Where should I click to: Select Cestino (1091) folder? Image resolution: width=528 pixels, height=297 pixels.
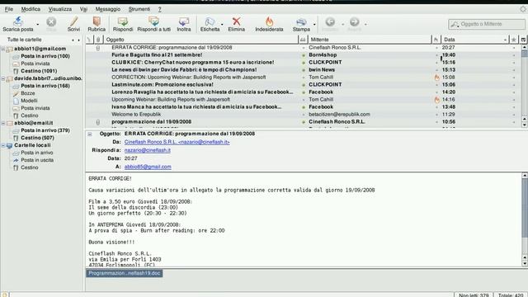39,71
